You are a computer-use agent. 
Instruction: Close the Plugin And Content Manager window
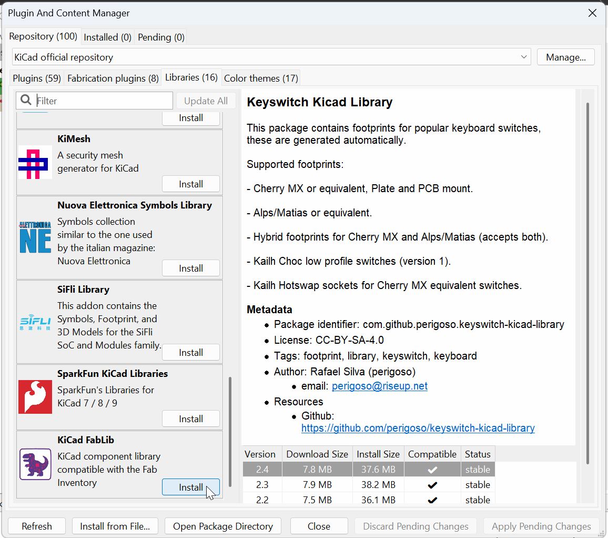592,13
